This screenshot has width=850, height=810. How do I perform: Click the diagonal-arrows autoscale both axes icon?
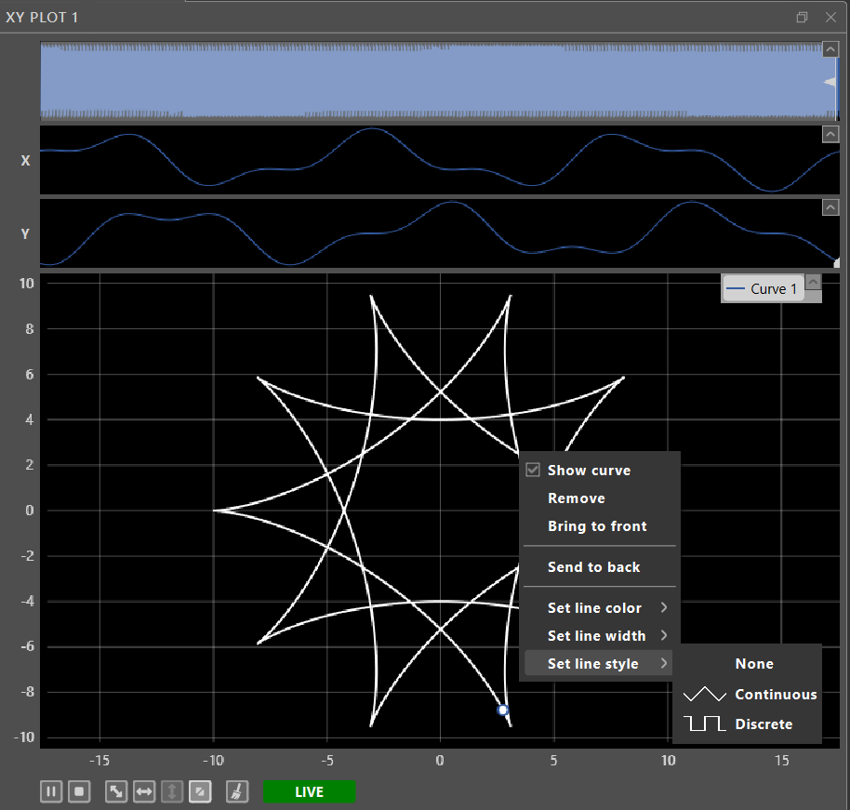pyautogui.click(x=116, y=791)
